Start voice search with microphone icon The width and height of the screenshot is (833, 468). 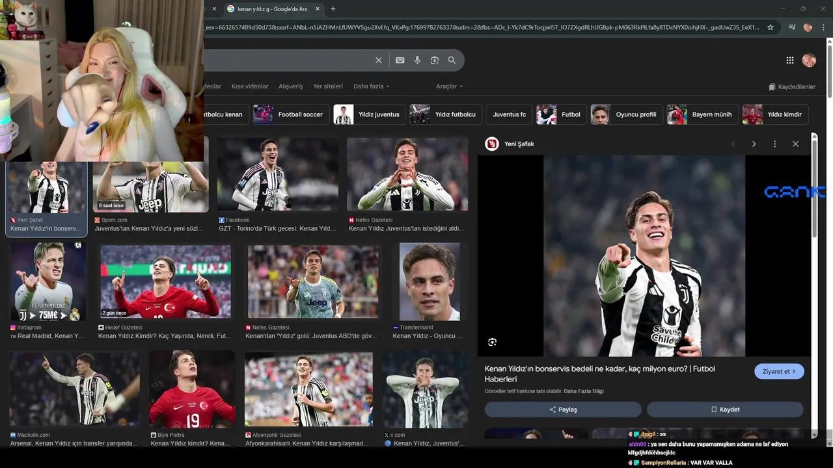pyautogui.click(x=417, y=60)
